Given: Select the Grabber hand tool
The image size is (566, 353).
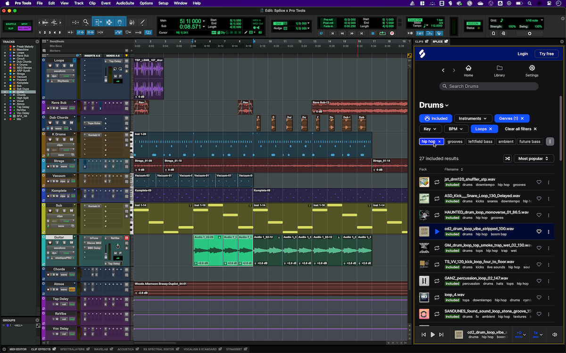Looking at the screenshot, I should pyautogui.click(x=120, y=22).
